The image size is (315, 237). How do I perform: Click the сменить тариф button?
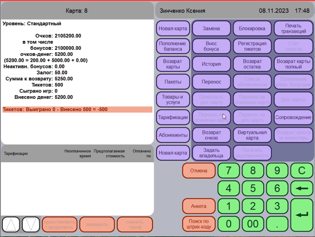(x=135, y=225)
